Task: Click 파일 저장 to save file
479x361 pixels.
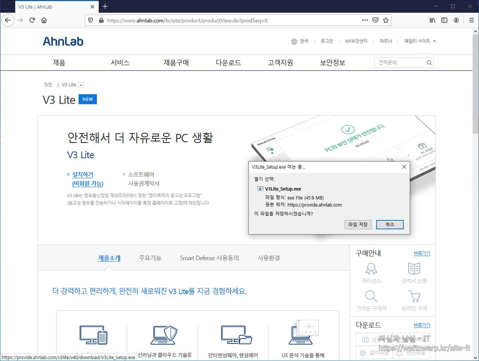Action: [358, 224]
